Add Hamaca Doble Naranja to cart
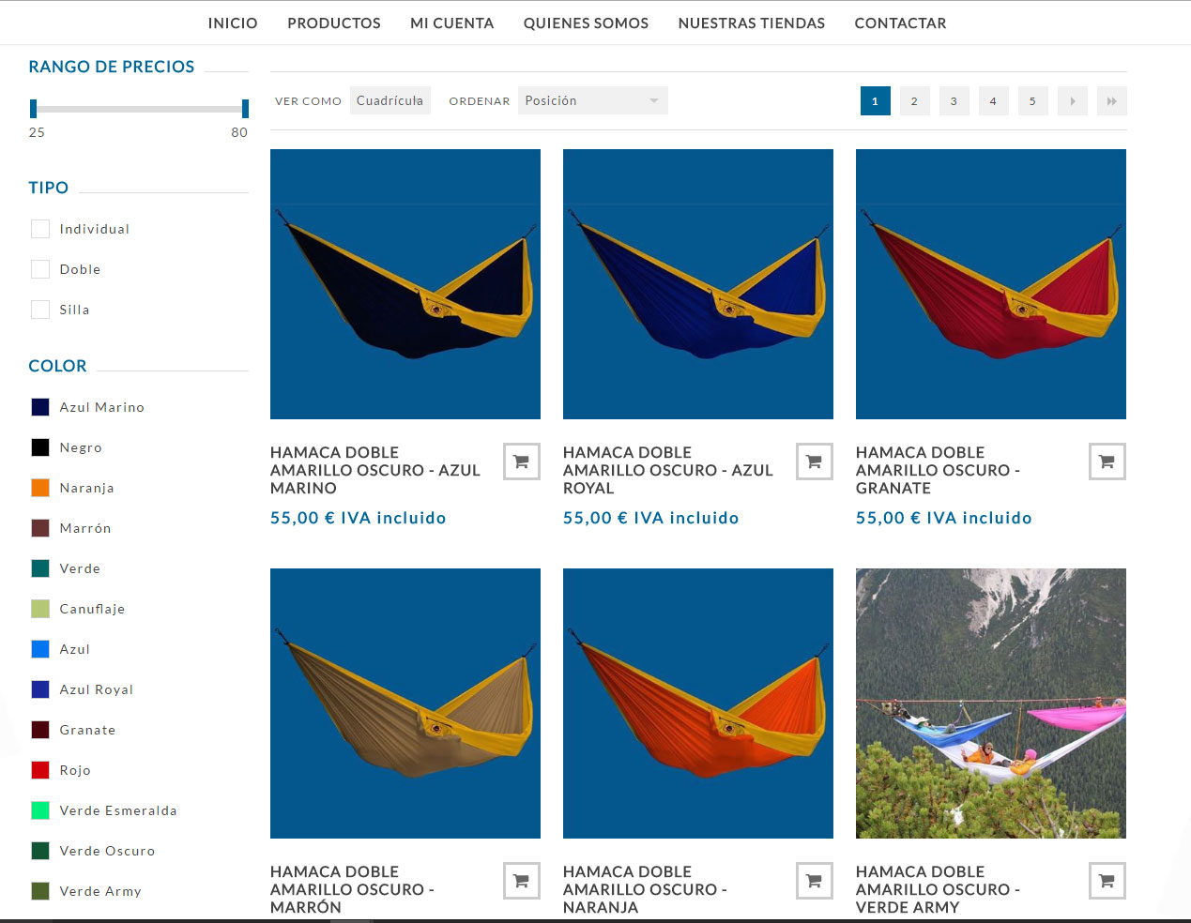 814,881
